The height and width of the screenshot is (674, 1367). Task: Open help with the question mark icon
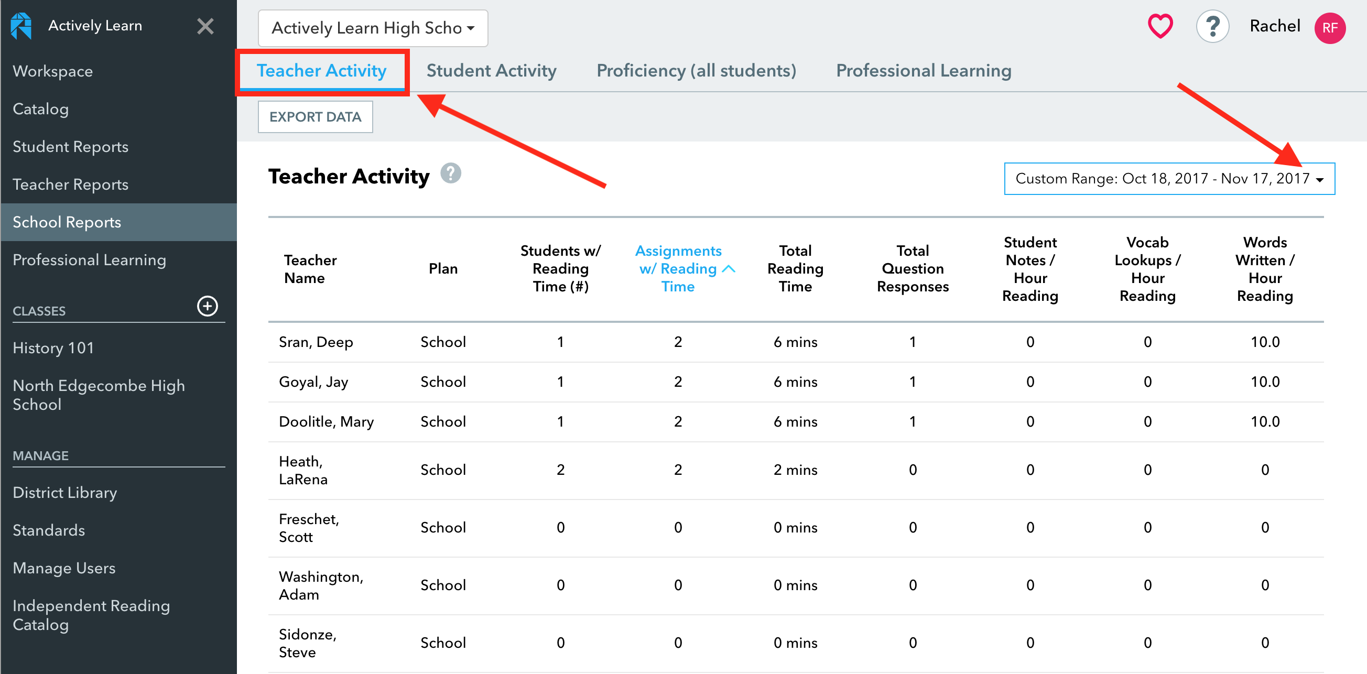point(1212,27)
